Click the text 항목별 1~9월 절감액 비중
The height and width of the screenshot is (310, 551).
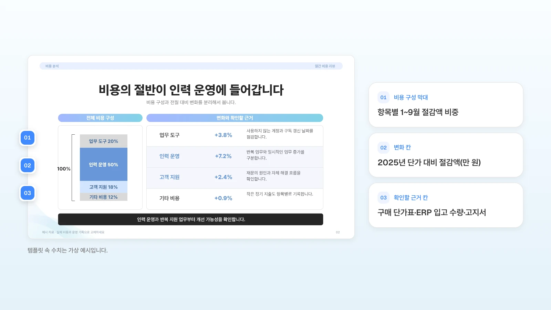(x=418, y=112)
